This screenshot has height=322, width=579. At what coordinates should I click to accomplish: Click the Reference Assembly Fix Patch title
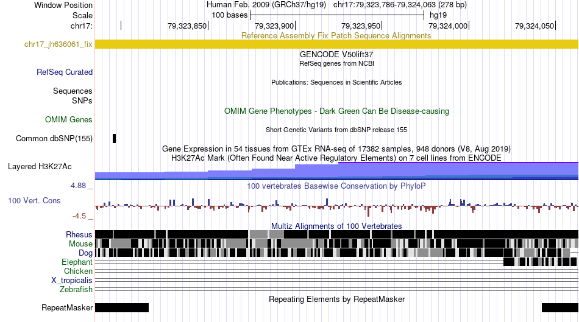(336, 35)
